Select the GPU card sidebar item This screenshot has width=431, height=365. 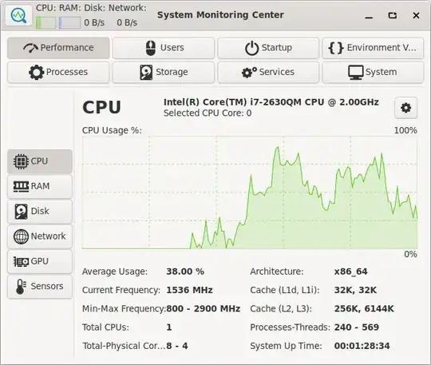pyautogui.click(x=40, y=261)
